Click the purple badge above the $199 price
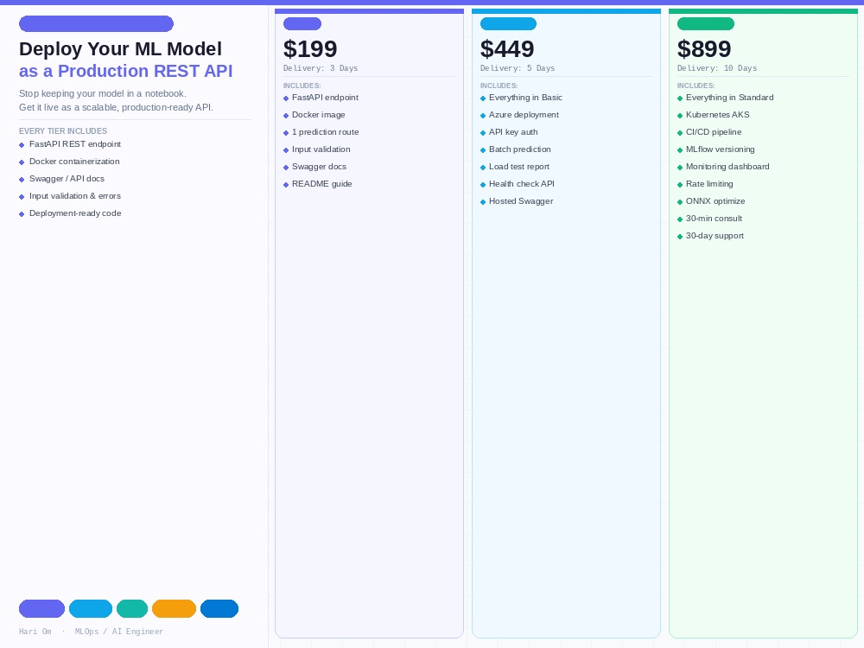 [302, 23]
